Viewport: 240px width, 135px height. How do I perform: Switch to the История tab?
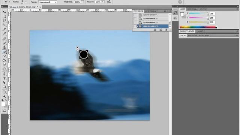click(x=138, y=11)
